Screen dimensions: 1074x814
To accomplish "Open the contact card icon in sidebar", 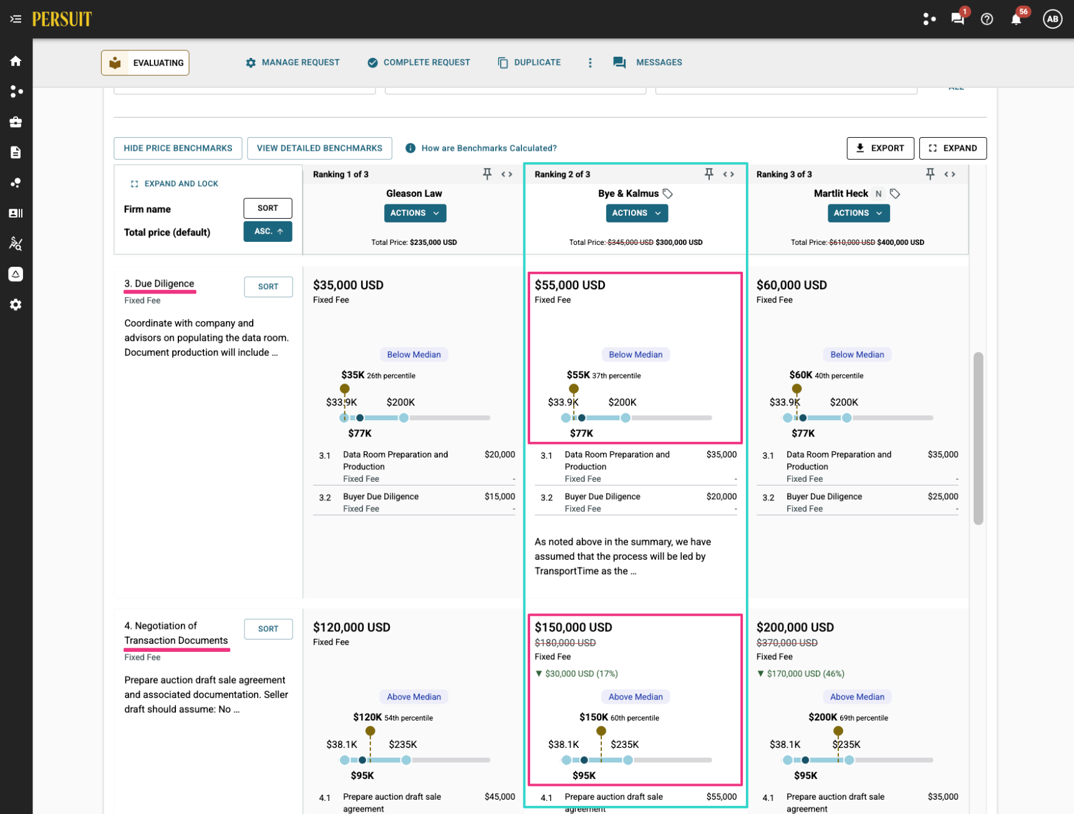I will [16, 213].
